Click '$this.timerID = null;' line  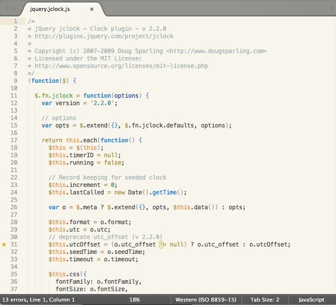[x=85, y=155]
